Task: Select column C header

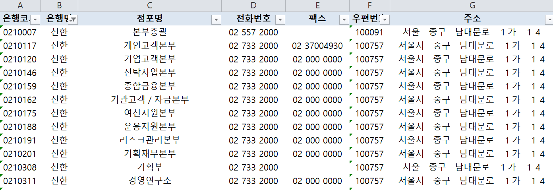Action: [150, 6]
